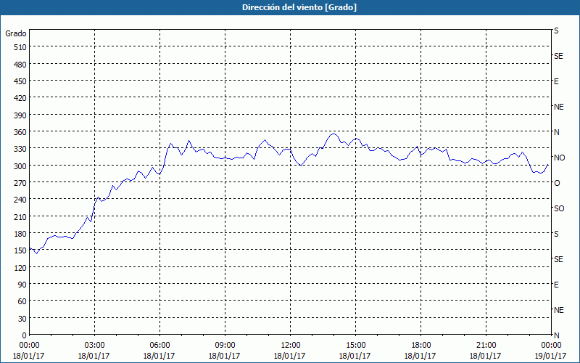Click the E compass label level with 450

click(x=556, y=81)
